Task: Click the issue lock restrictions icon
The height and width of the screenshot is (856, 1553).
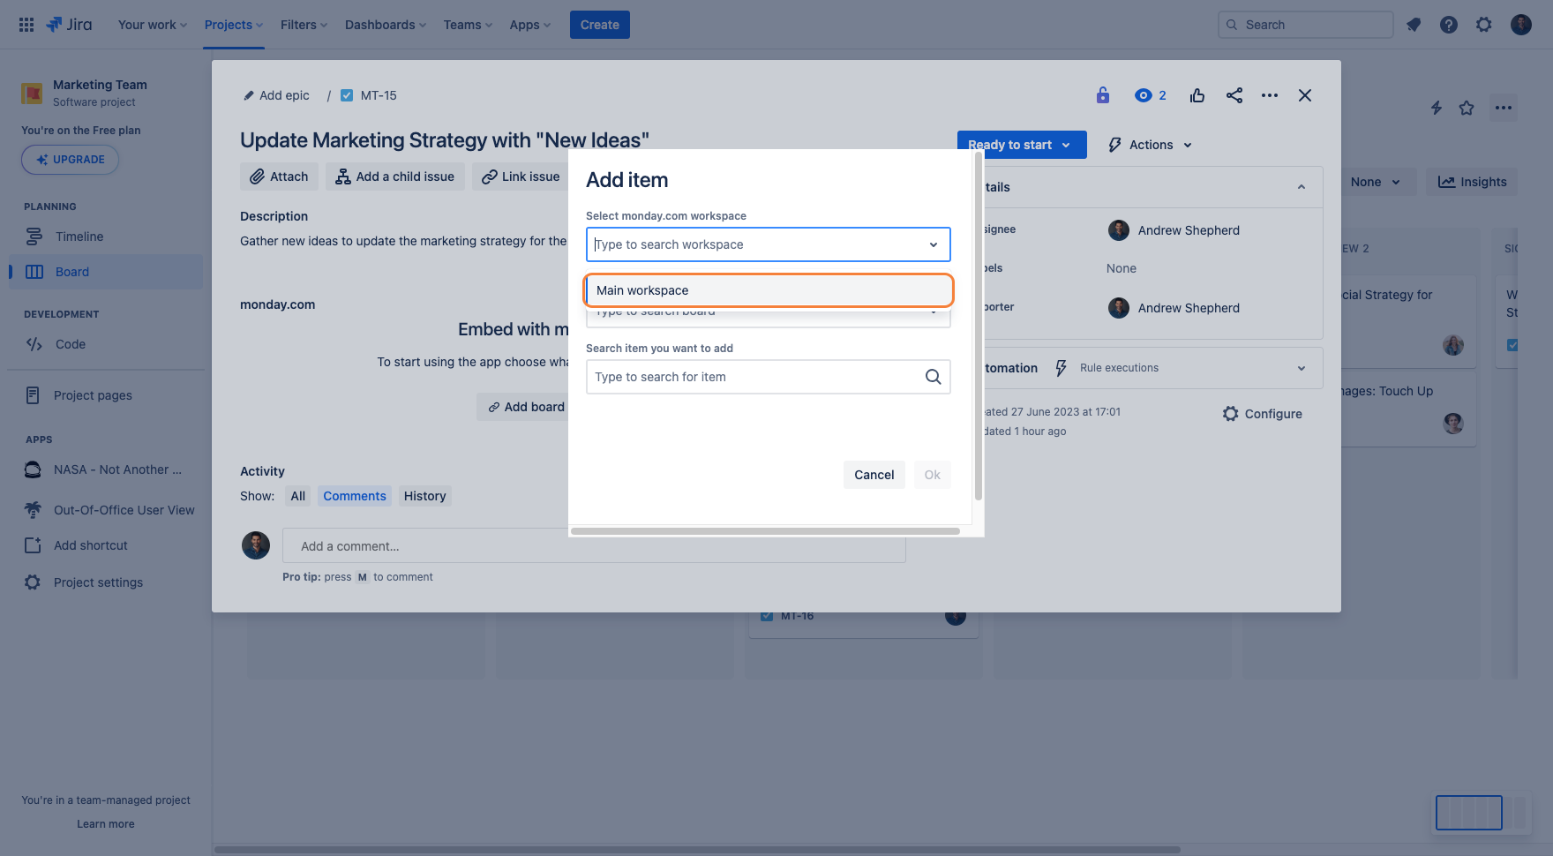Action: [x=1103, y=95]
